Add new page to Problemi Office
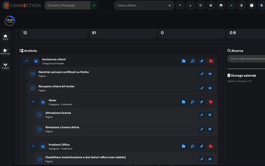 tap(192, 146)
